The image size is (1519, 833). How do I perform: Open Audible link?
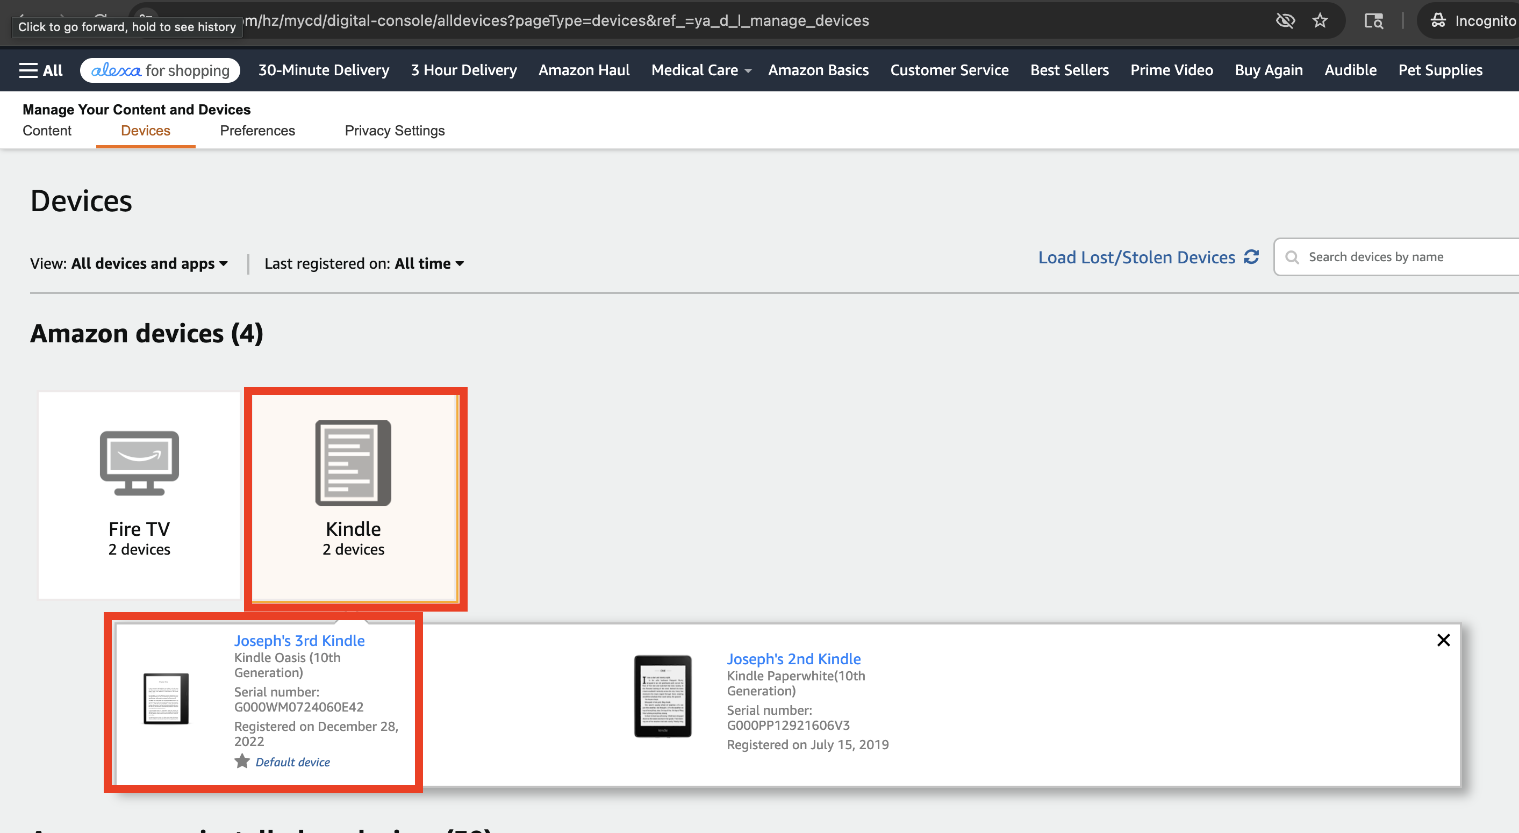1350,70
